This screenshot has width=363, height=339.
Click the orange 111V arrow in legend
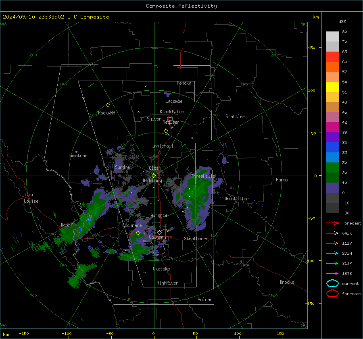332,243
